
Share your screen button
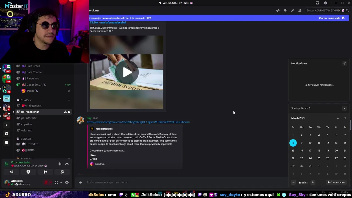[28, 172]
